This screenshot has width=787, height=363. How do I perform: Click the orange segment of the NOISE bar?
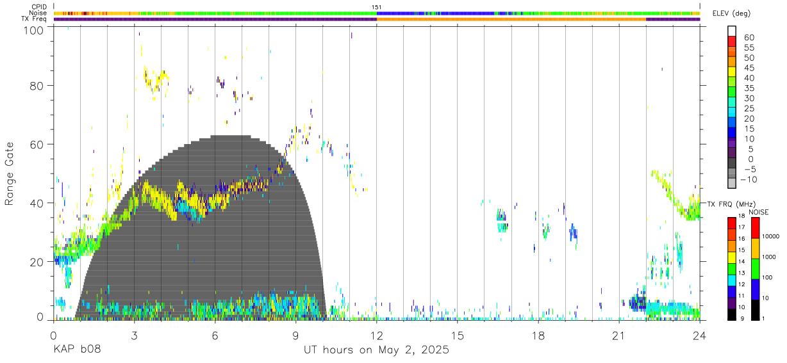(755, 248)
